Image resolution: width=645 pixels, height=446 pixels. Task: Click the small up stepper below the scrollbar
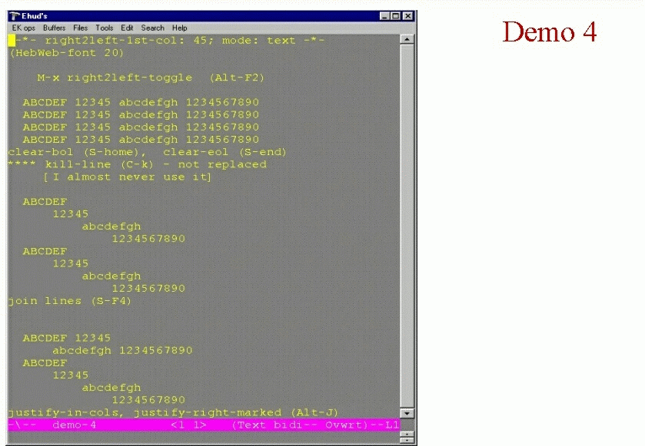pyautogui.click(x=407, y=434)
